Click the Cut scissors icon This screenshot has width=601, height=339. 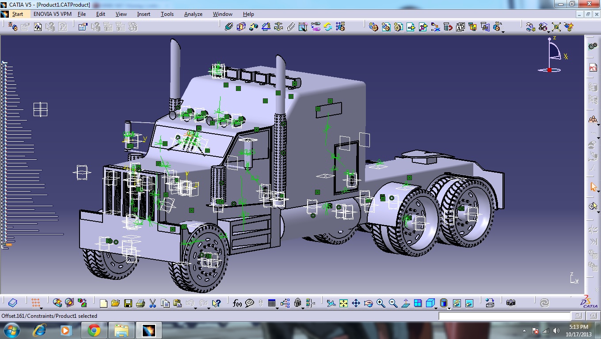[x=153, y=303]
